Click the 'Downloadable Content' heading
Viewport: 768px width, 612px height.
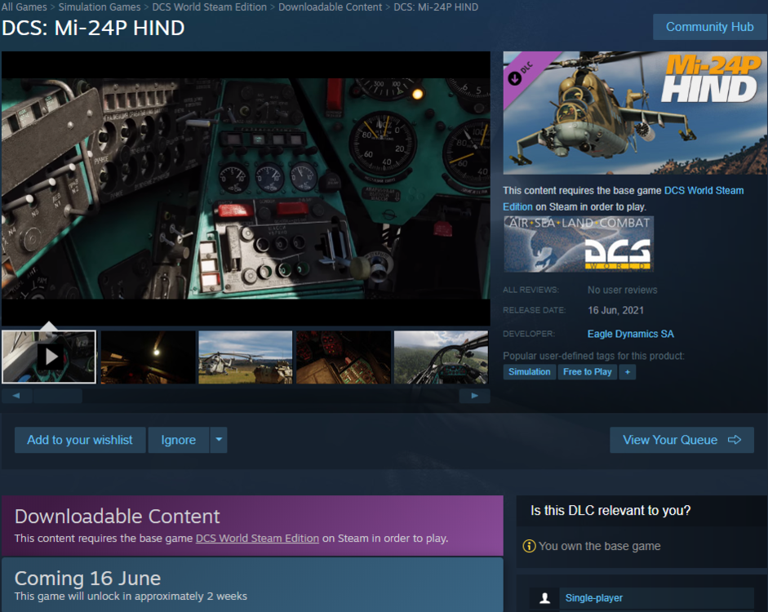(x=117, y=517)
